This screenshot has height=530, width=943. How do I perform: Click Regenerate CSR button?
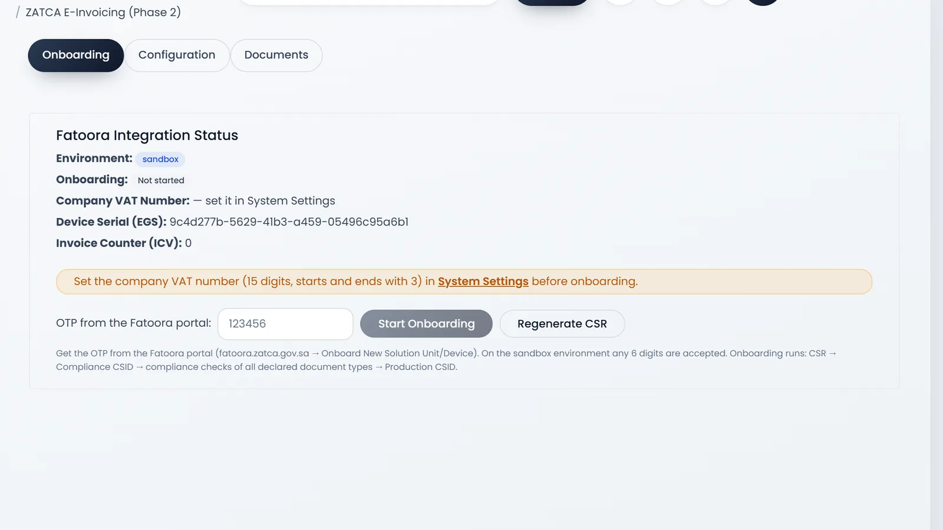point(562,324)
